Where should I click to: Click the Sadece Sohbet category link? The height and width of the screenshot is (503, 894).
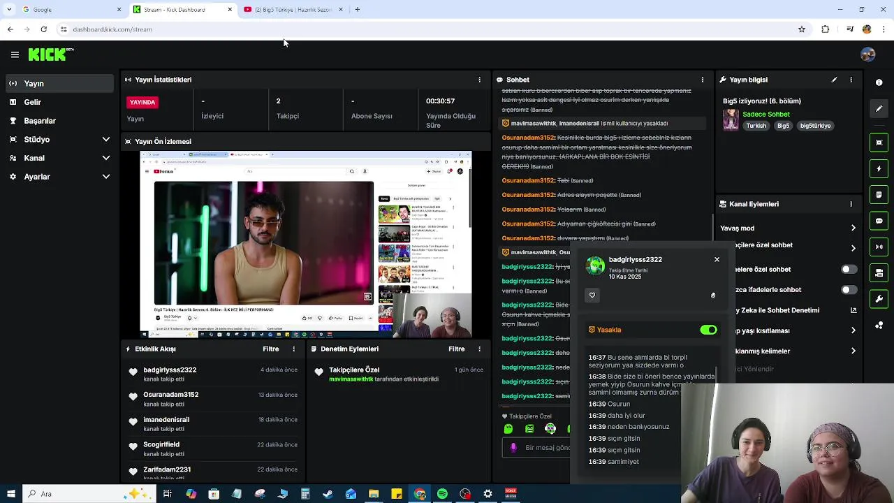(x=766, y=114)
